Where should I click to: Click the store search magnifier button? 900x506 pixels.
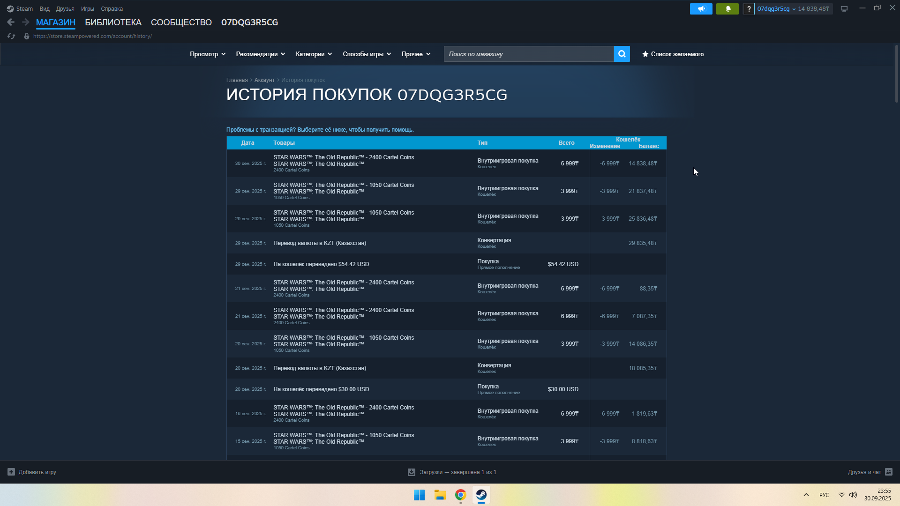click(622, 54)
